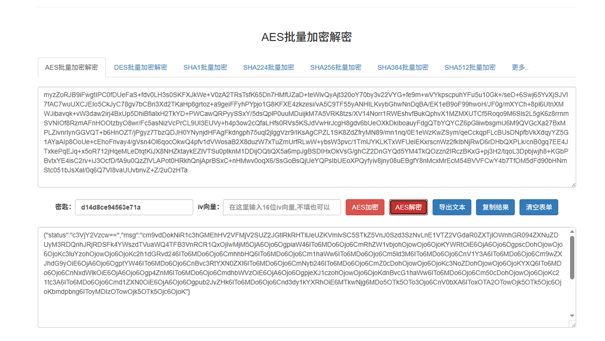The width and height of the screenshot is (605, 341).
Task: Open the DES批量加密解密 tab
Action: [140, 67]
